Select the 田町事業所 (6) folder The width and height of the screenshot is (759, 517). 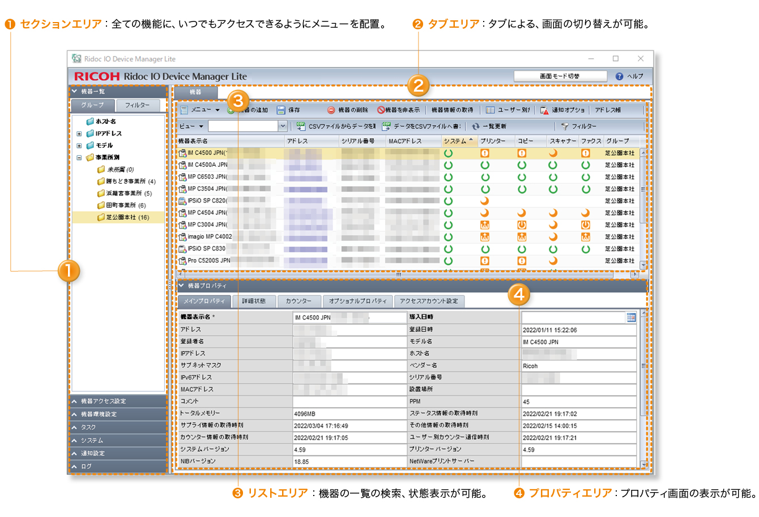[125, 205]
